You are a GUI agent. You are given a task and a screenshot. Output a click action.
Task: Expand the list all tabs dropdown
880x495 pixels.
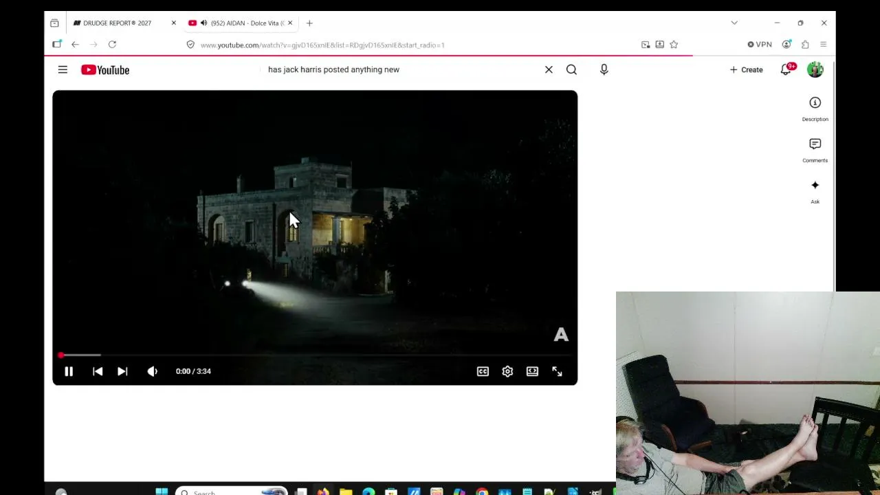(x=734, y=23)
